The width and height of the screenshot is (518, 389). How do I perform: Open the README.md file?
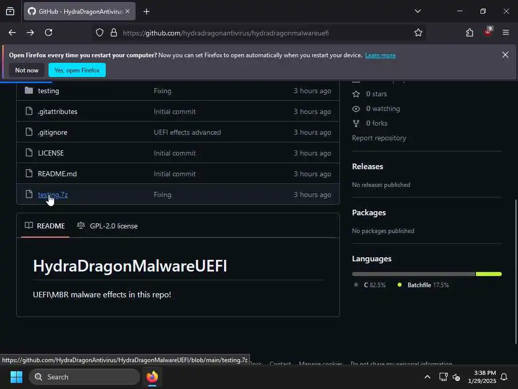(57, 174)
